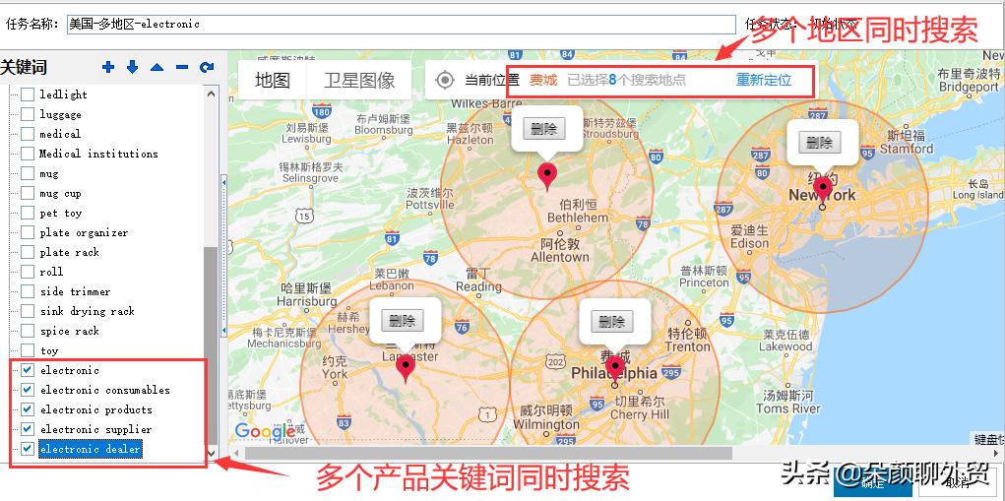Select the 'plate rack' keyword label
The height and width of the screenshot is (501, 1005).
tap(69, 252)
